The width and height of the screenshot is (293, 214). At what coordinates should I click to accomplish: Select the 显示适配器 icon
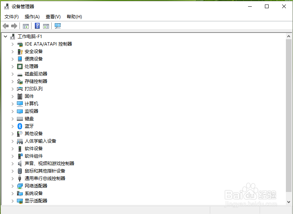click(x=20, y=201)
